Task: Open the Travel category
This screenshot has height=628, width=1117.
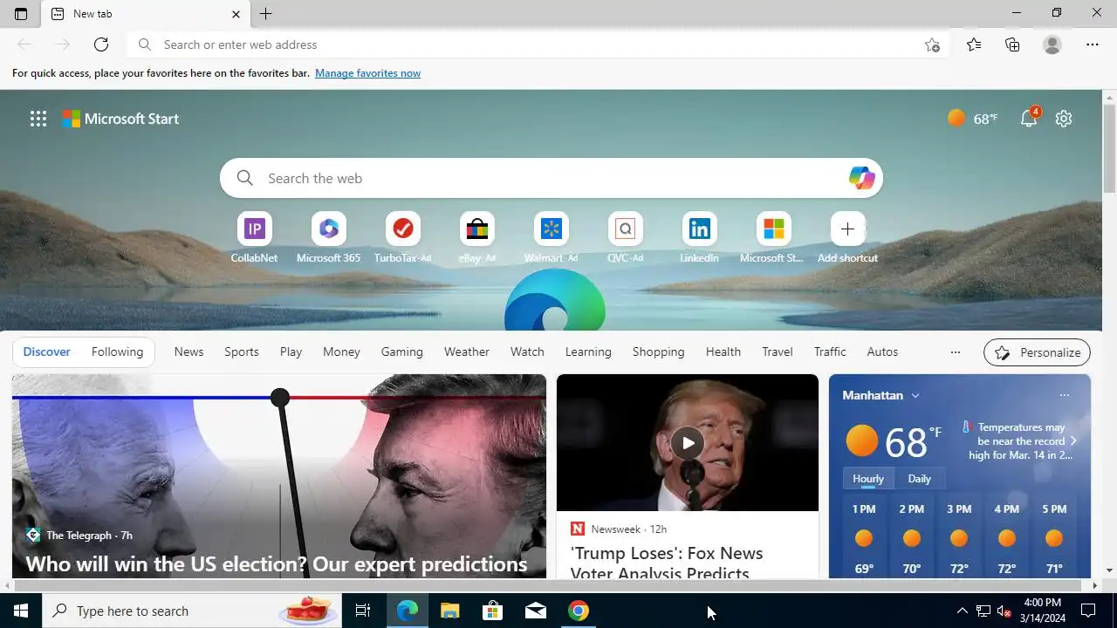Action: 778,352
